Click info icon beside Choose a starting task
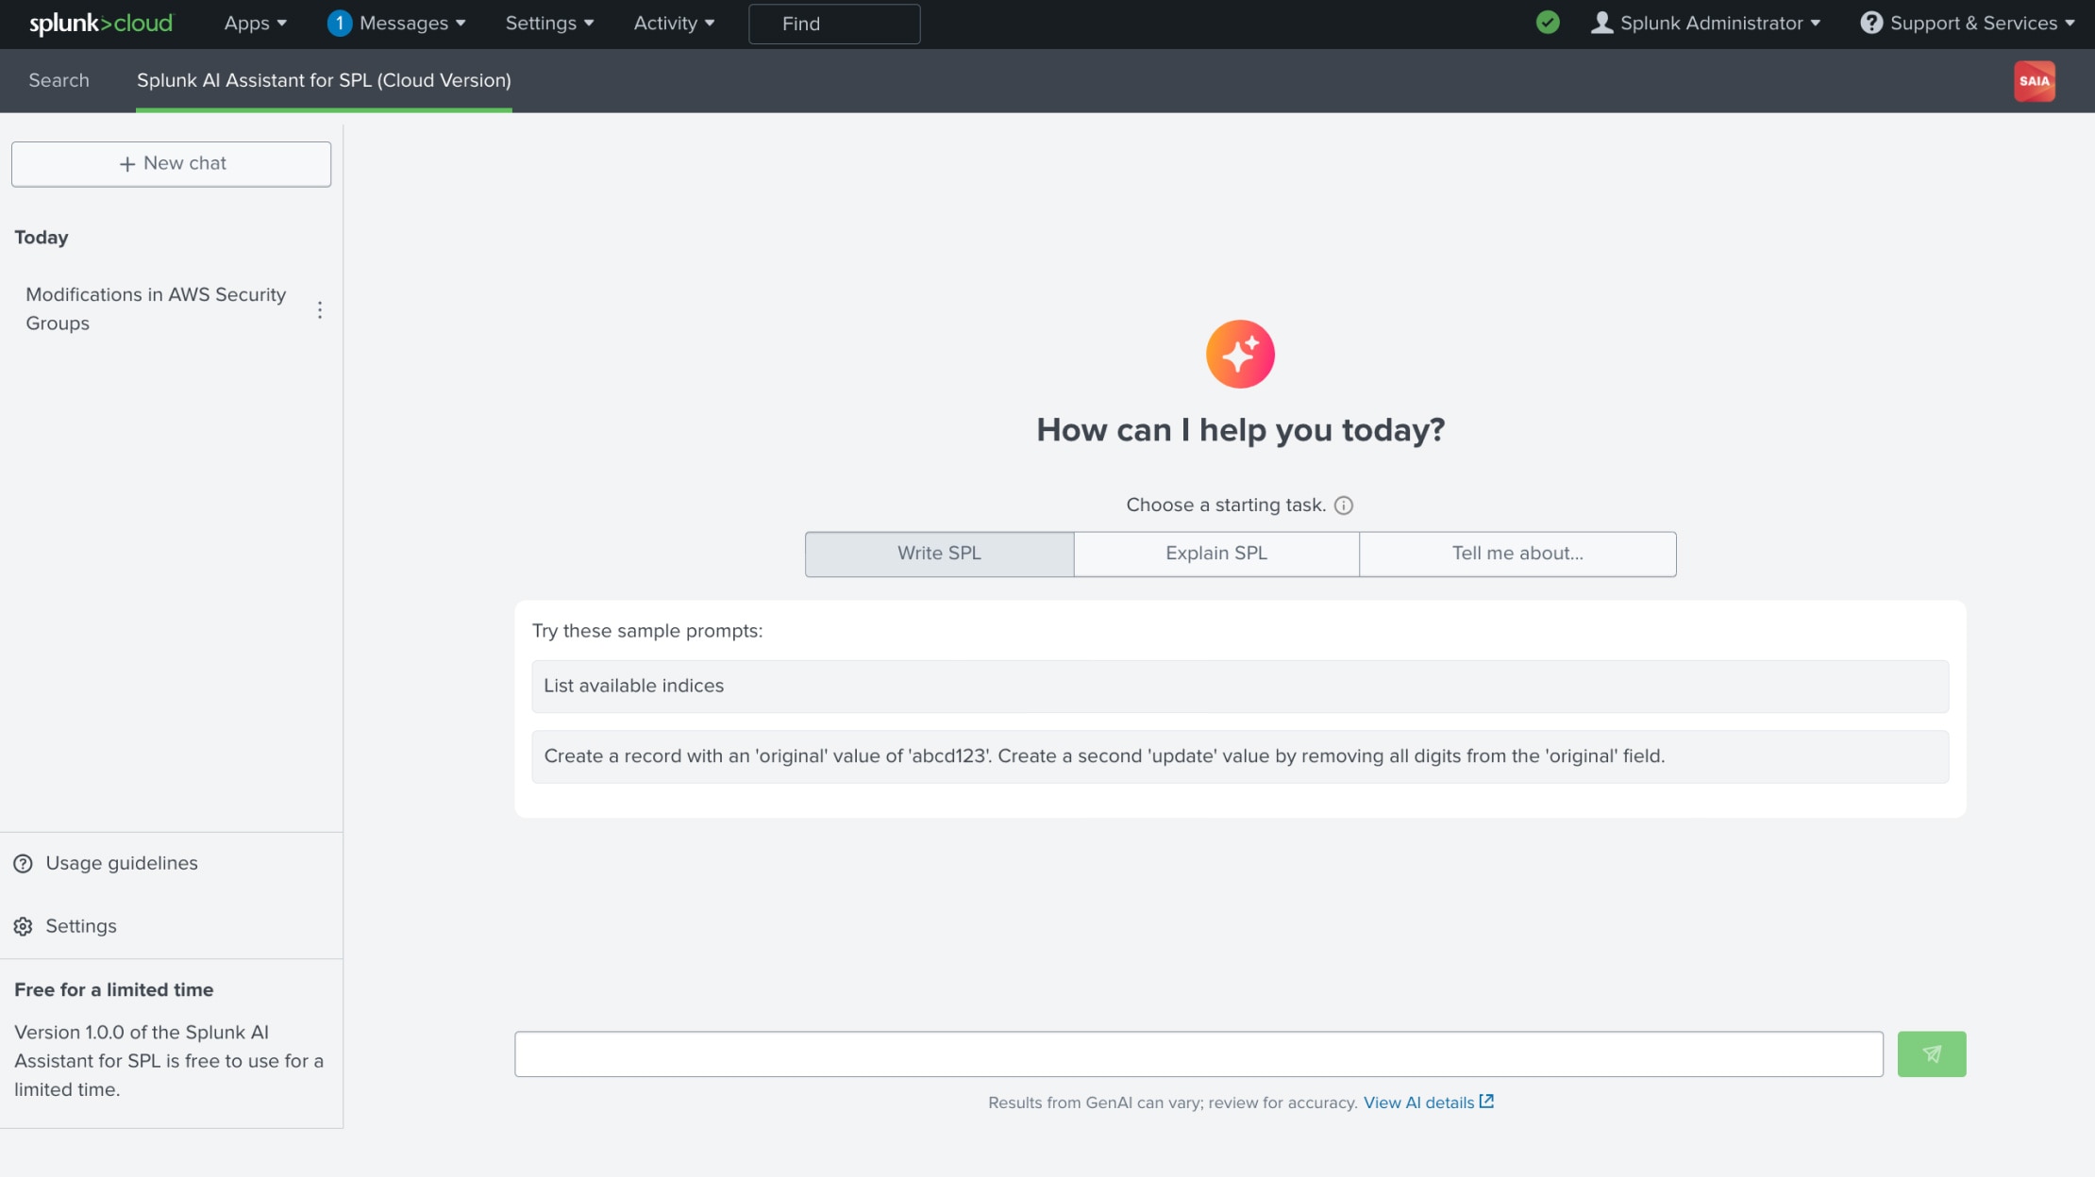2095x1177 pixels. [x=1343, y=506]
